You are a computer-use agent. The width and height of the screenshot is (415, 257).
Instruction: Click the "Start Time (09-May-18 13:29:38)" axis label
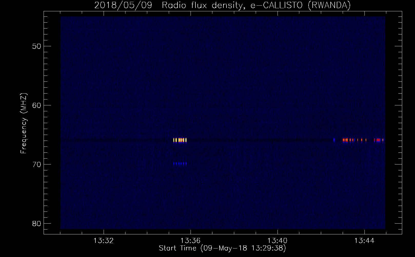[x=222, y=248]
